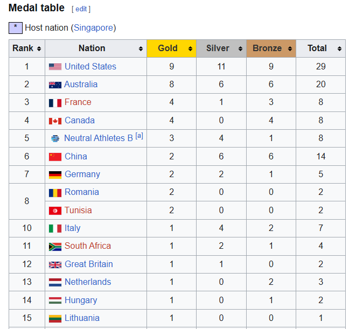Image resolution: width=349 pixels, height=329 pixels.
Task: Click the United States flag icon
Action: pos(55,67)
